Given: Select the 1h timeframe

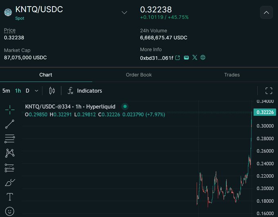Looking at the screenshot, I should (18, 91).
